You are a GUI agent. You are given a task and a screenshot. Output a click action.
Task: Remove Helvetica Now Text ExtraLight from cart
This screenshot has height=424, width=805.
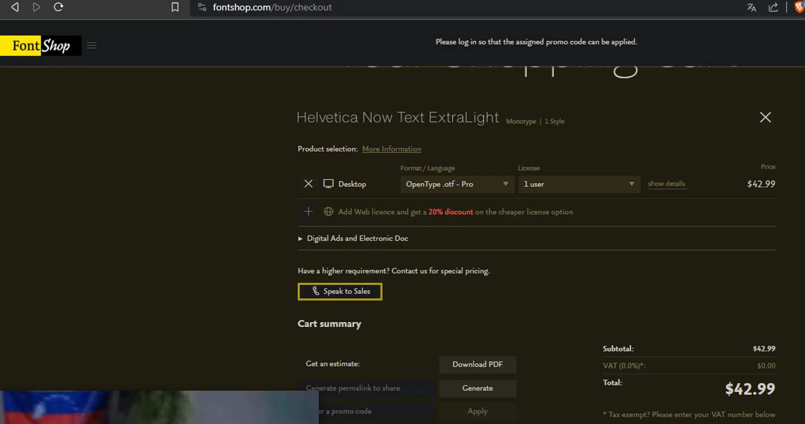[x=765, y=117]
